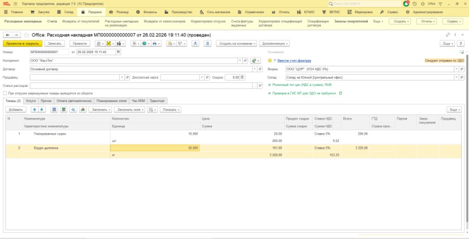Open notifications bell in title bar
469x239 pixels.
[x=406, y=4]
